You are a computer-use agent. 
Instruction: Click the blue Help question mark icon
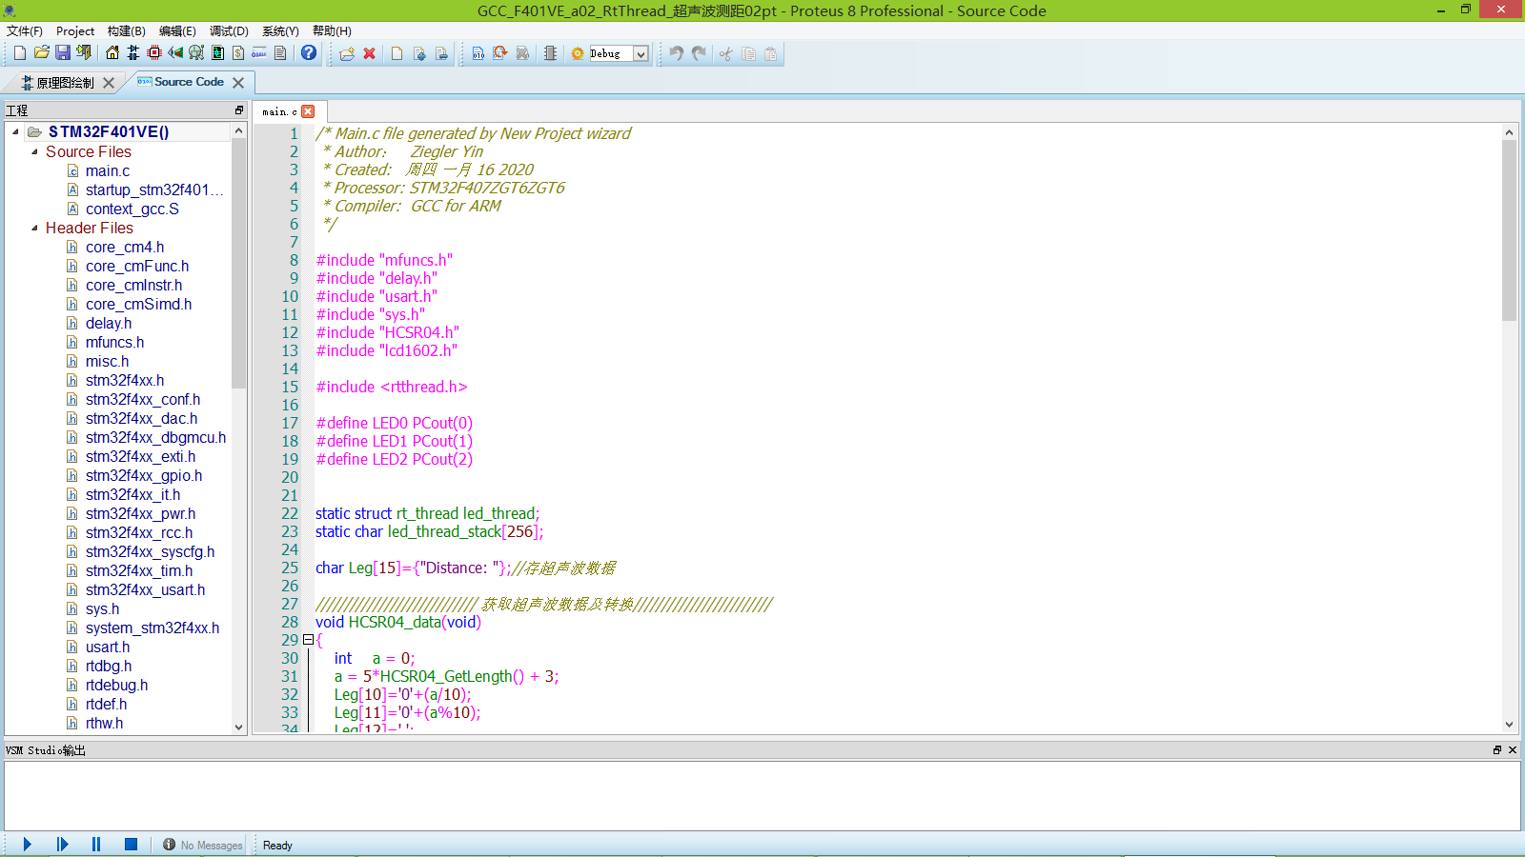click(309, 53)
